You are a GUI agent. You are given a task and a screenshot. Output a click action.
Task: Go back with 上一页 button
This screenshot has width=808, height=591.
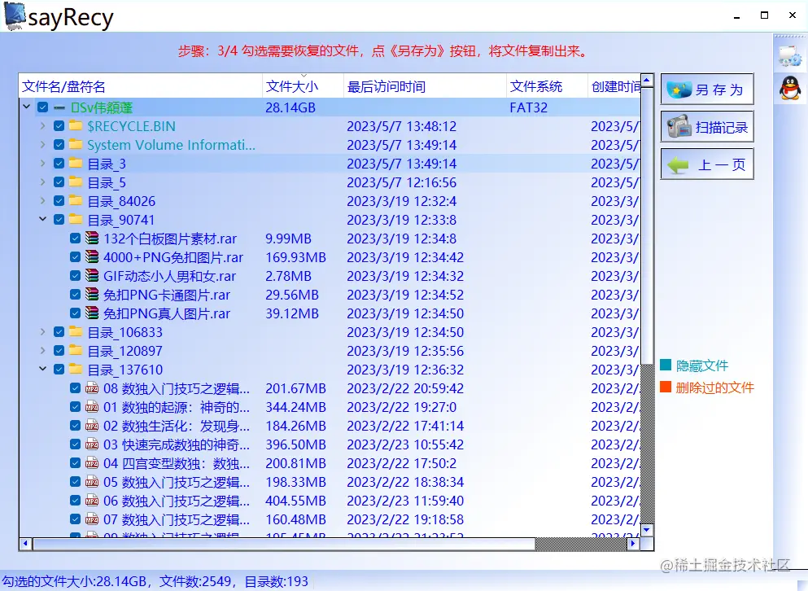tap(707, 164)
